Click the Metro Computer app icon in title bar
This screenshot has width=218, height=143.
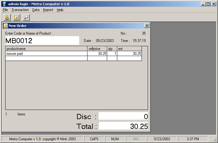pyautogui.click(x=4, y=4)
